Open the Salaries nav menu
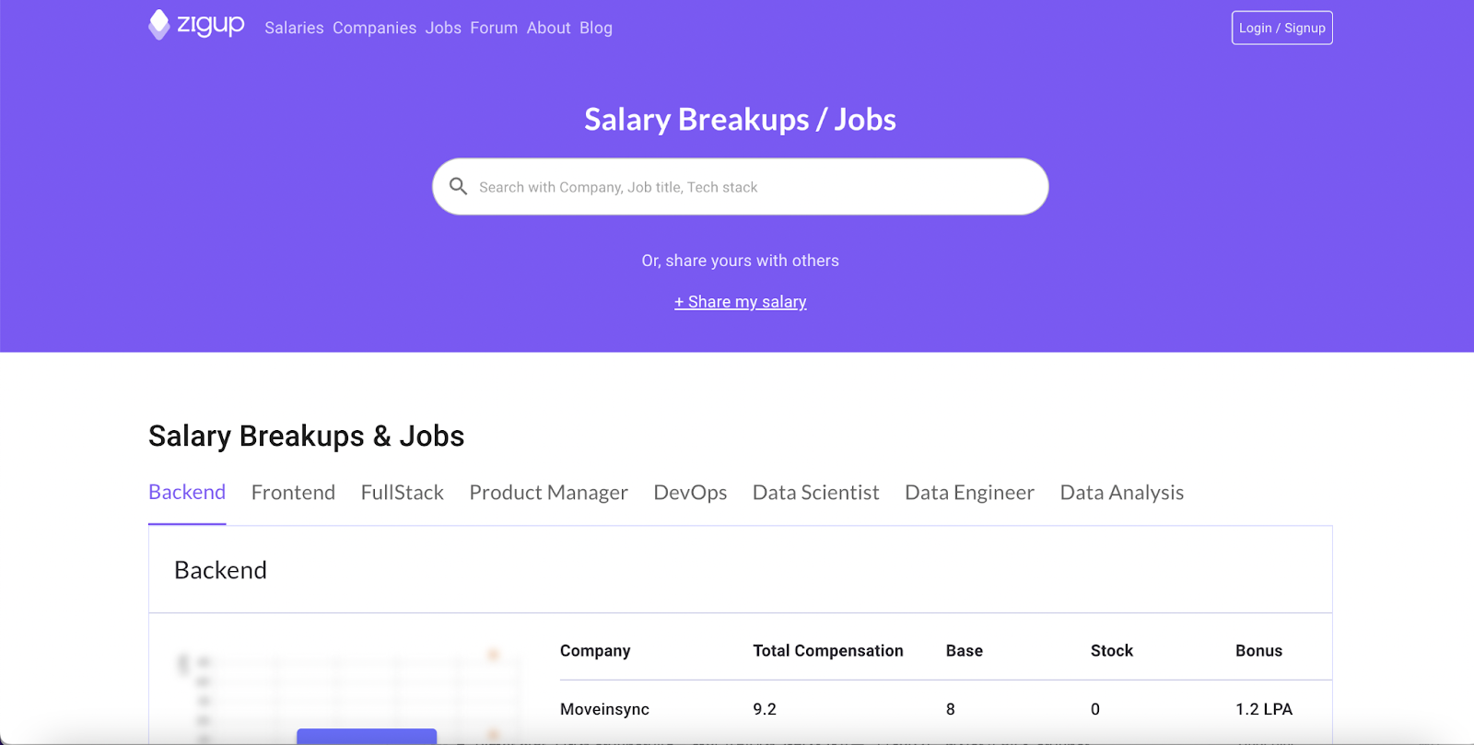The height and width of the screenshot is (745, 1474). click(x=294, y=28)
